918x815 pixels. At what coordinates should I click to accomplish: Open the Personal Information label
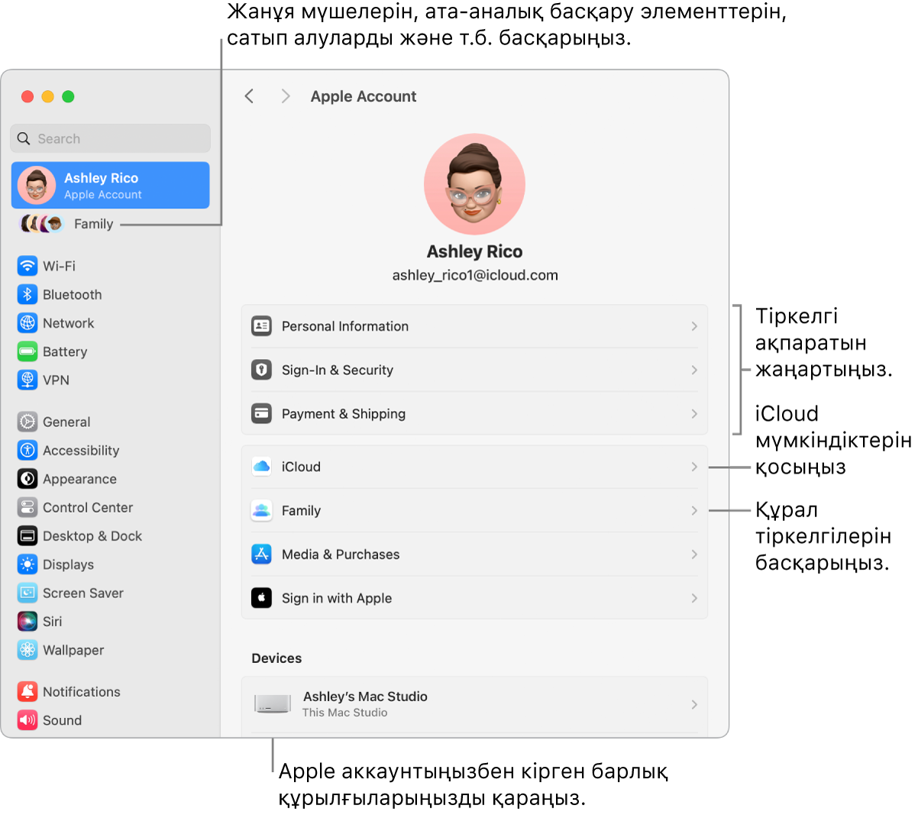pos(345,326)
